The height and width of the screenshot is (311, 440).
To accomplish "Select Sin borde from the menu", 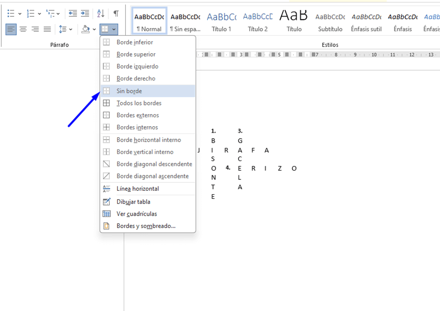I will [129, 91].
